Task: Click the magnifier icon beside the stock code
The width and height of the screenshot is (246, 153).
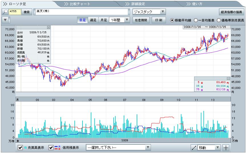Action: pyautogui.click(x=5, y=12)
